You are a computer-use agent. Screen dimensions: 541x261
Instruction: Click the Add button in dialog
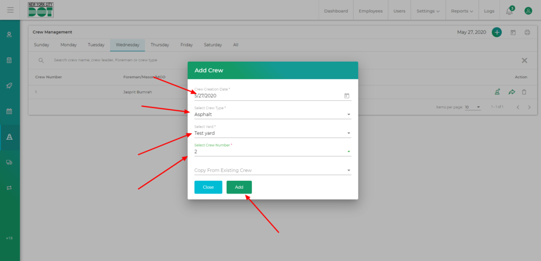point(239,187)
